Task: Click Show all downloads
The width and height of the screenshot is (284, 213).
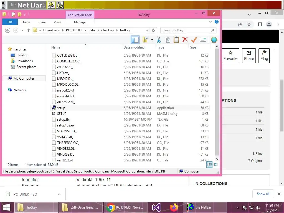Action: pyautogui.click(x=263, y=194)
